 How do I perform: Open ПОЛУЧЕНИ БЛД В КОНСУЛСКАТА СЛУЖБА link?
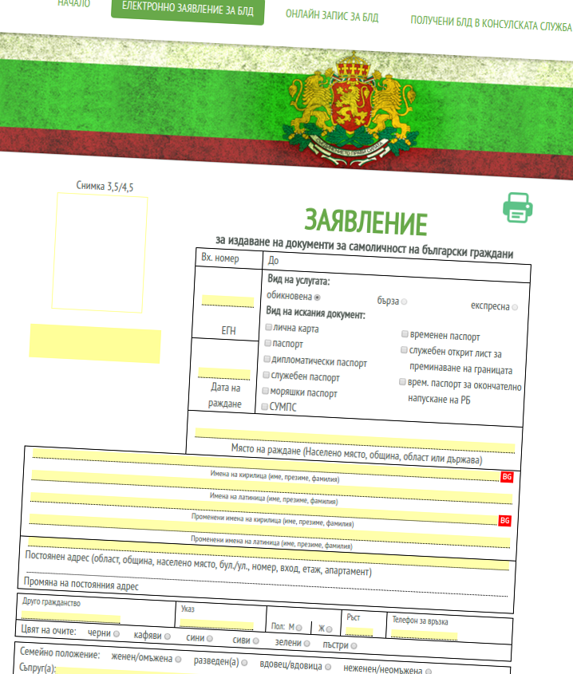(491, 22)
